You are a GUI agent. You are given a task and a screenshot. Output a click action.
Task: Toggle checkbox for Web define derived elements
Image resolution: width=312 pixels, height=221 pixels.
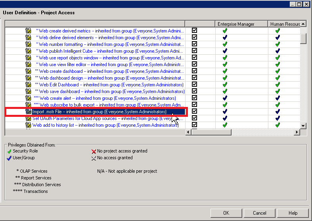[194, 37]
